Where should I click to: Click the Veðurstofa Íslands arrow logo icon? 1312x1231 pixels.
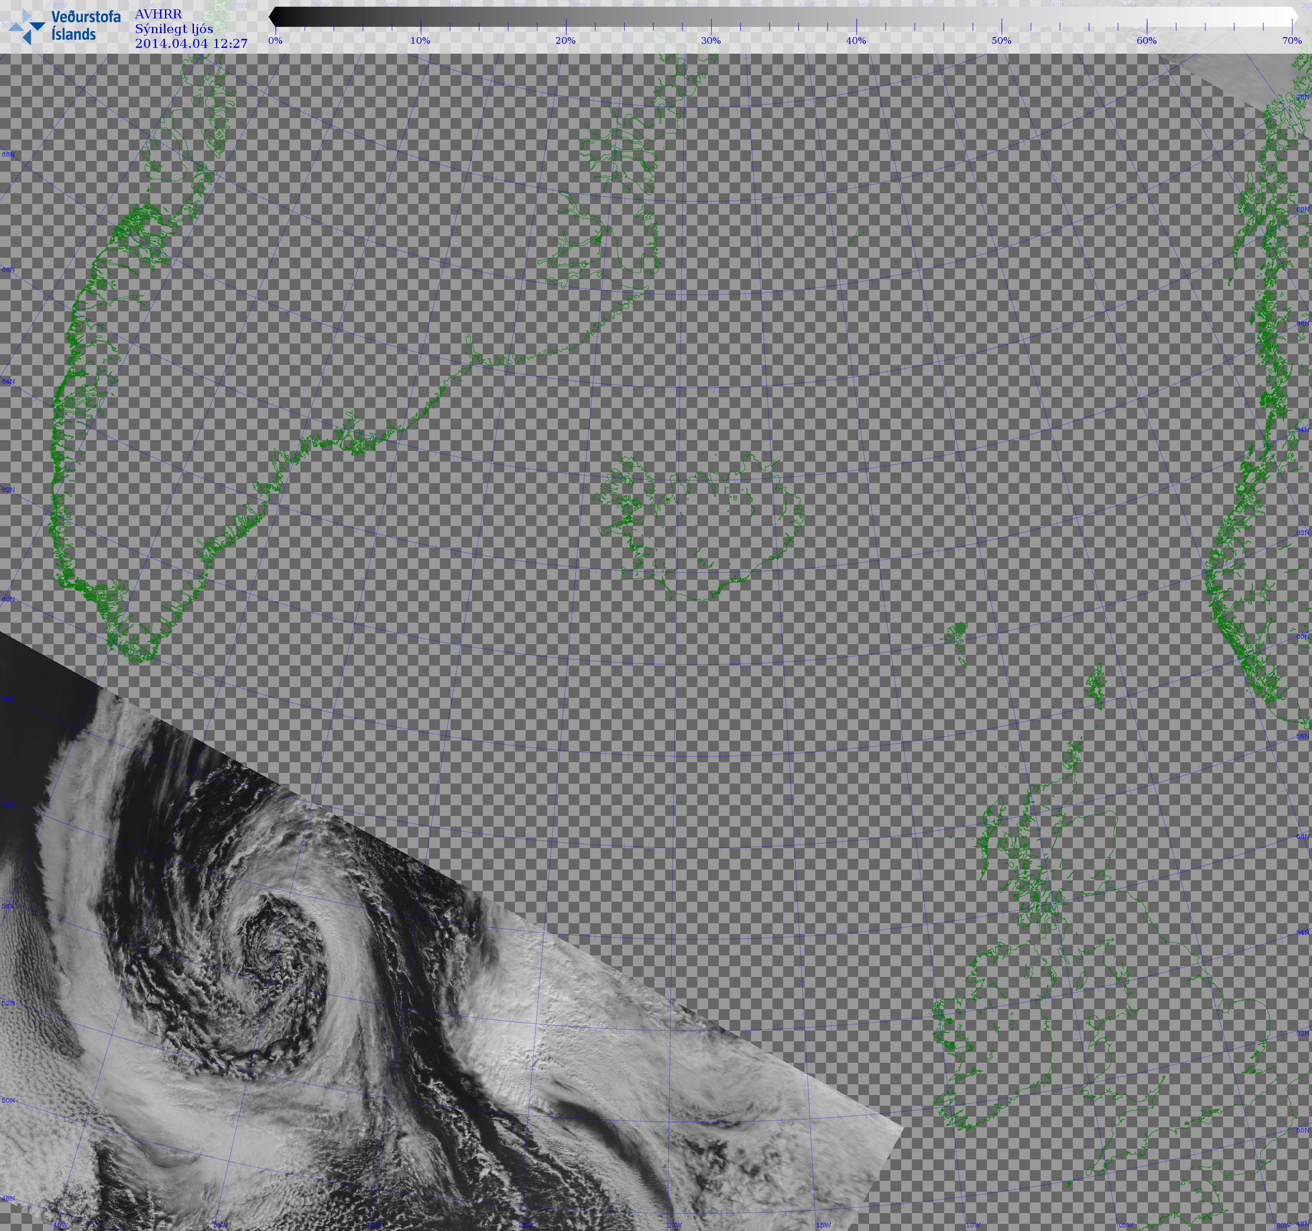tap(26, 26)
